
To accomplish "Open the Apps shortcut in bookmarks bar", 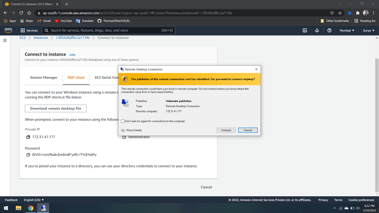I will (x=9, y=21).
